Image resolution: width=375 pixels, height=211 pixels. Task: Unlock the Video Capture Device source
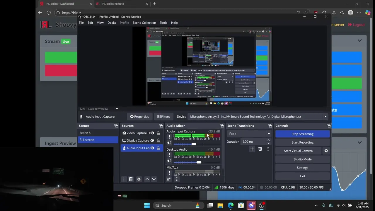click(x=158, y=133)
